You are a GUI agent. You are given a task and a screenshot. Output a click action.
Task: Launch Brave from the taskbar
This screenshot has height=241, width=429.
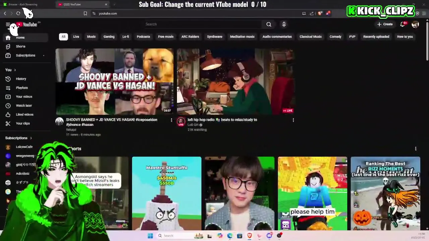pos(249,236)
